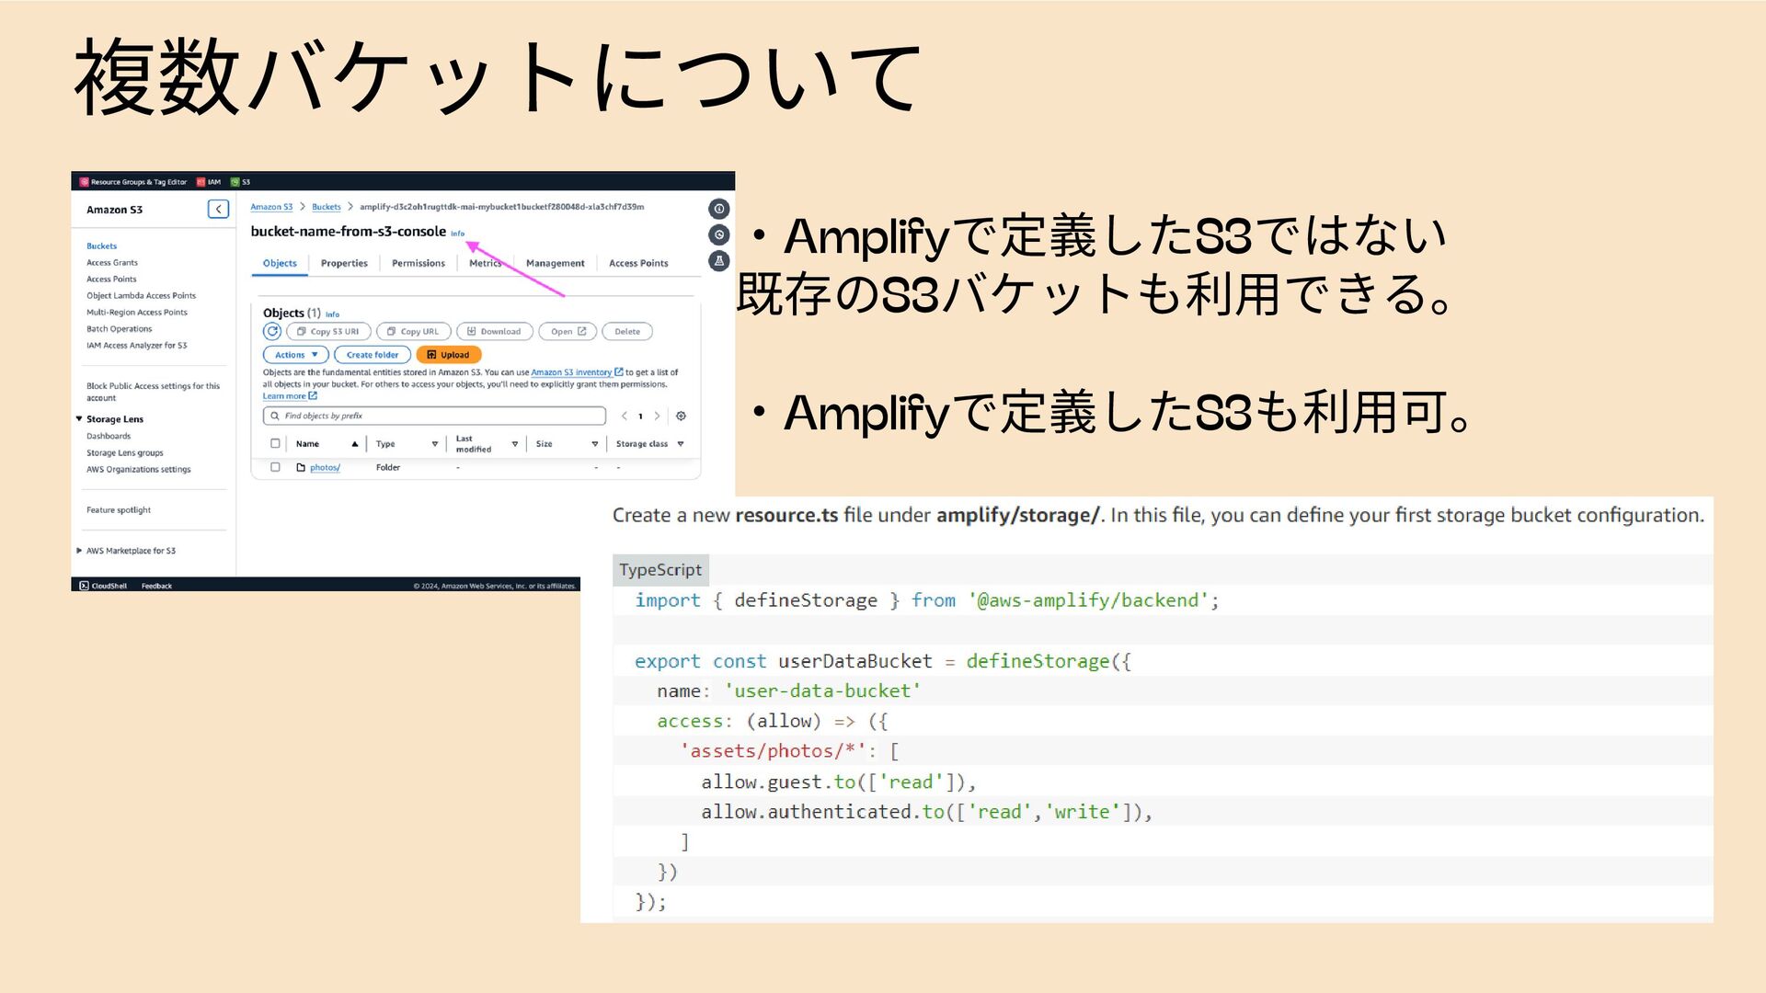Open the IAM service shortcut
Screen dimensions: 1766x993
click(209, 182)
